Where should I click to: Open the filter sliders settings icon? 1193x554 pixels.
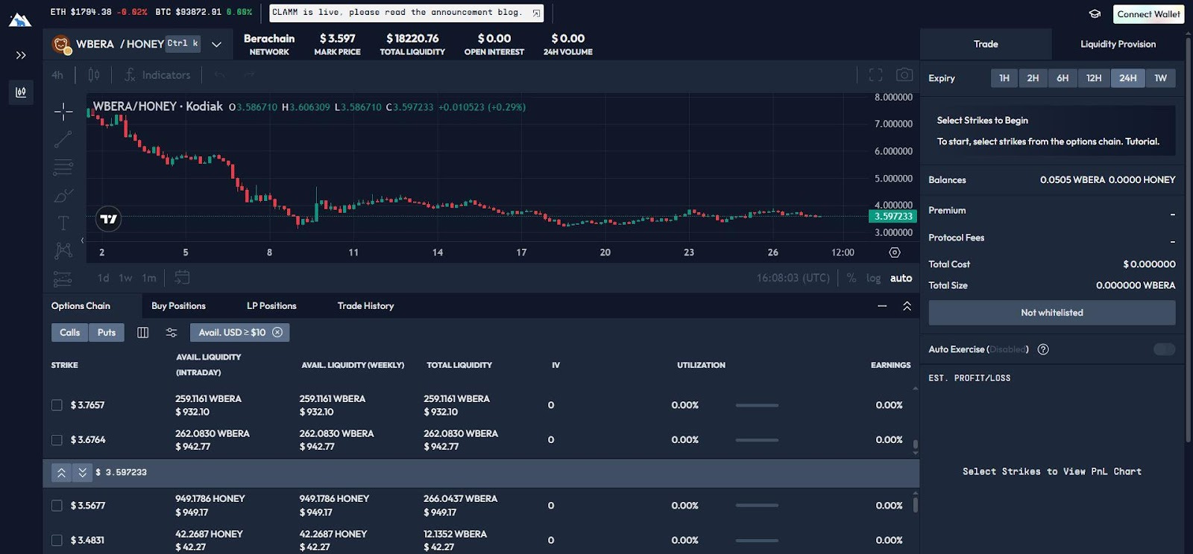(171, 332)
